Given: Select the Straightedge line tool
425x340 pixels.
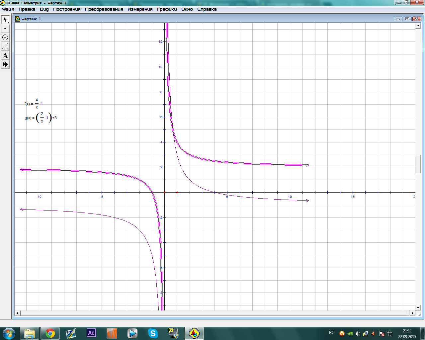Looking at the screenshot, I should tap(5, 46).
